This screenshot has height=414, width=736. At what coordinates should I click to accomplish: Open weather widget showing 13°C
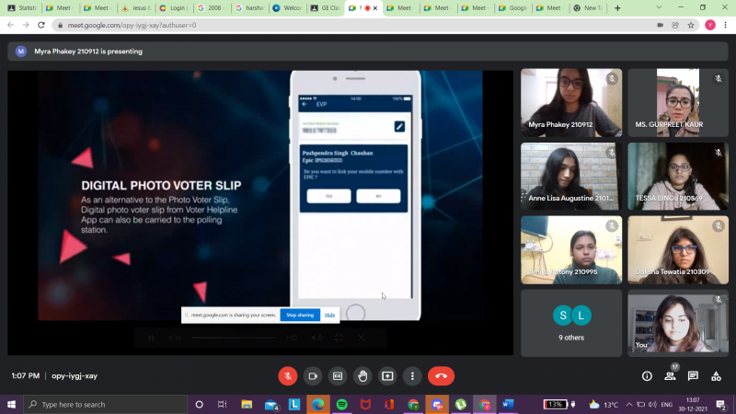pos(604,404)
